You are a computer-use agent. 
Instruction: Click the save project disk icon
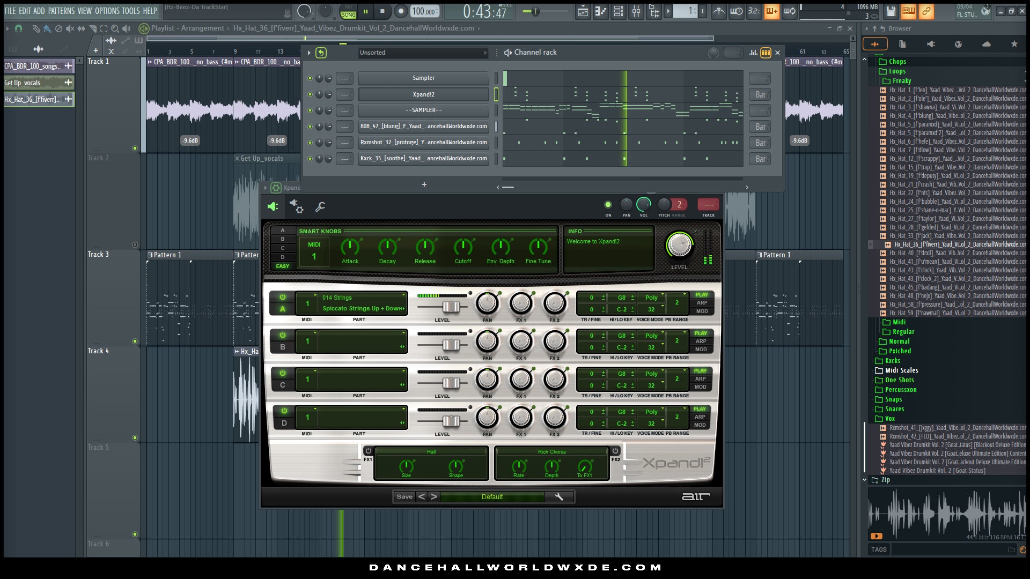tap(891, 11)
